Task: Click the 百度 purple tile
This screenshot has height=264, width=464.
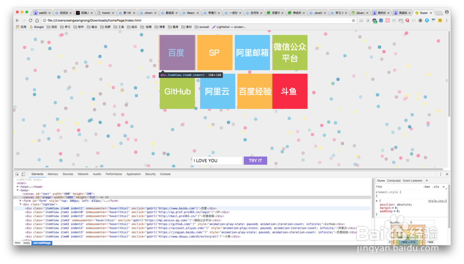Action: 177,53
